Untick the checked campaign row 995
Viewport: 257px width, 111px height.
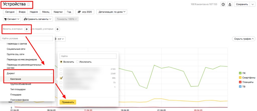[x=61, y=78]
